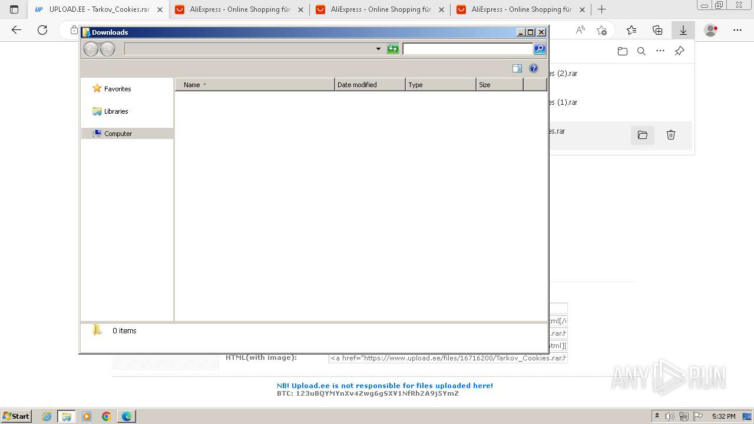This screenshot has height=424, width=754.
Task: Toggle read aloud icon in address bar
Action: (580, 30)
